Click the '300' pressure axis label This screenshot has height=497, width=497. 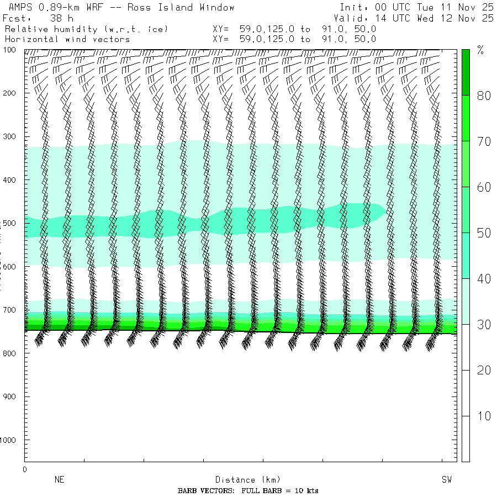(9, 136)
